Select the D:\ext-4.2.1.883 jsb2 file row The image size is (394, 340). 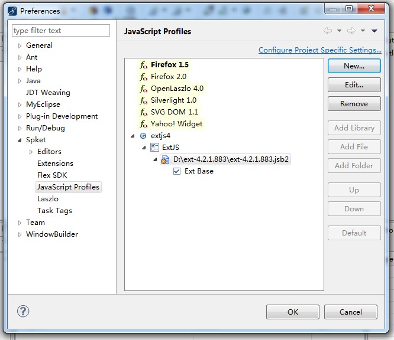pos(225,159)
